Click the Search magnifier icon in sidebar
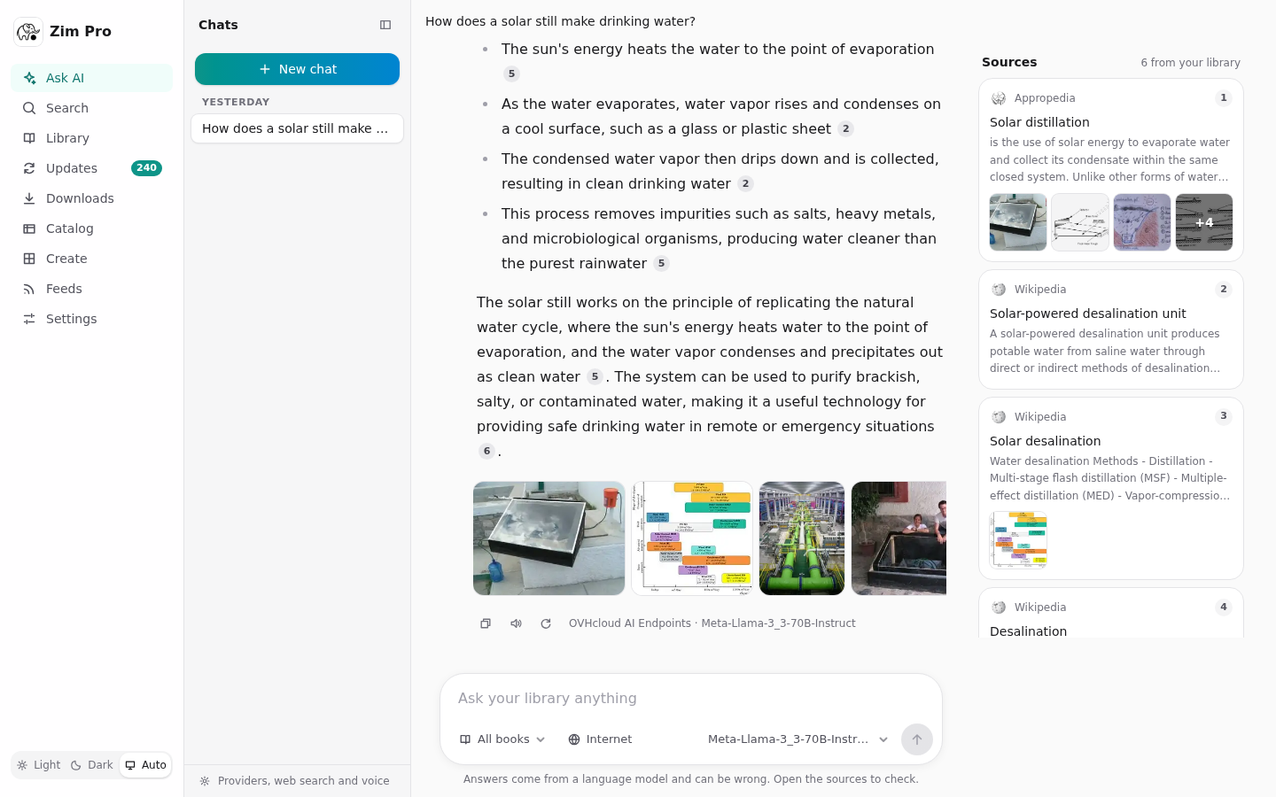 click(29, 108)
